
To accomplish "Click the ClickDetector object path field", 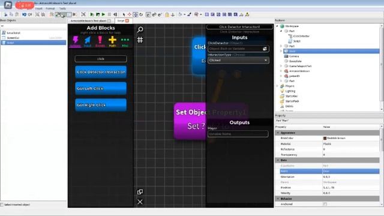I will (235, 49).
